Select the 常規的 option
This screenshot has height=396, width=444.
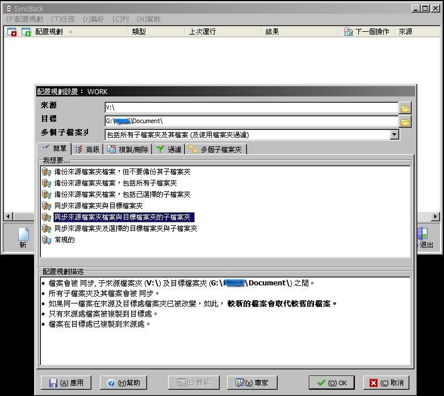coord(65,239)
